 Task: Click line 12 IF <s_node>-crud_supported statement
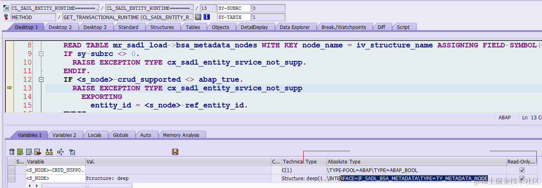[x=153, y=79]
